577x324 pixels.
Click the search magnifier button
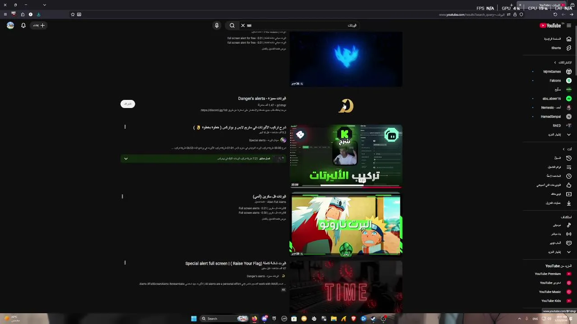(232, 26)
